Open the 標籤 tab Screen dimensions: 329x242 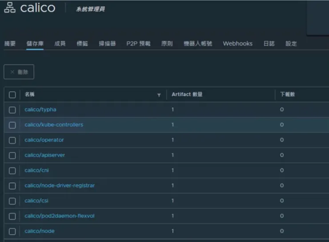click(82, 44)
